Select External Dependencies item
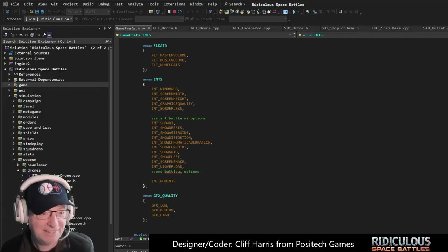448x252 pixels. (x=41, y=79)
